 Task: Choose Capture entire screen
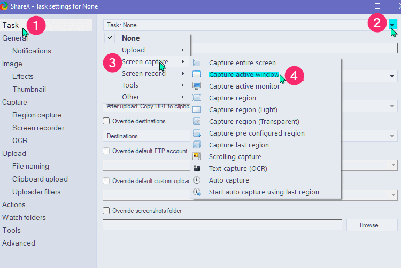pyautogui.click(x=266, y=62)
